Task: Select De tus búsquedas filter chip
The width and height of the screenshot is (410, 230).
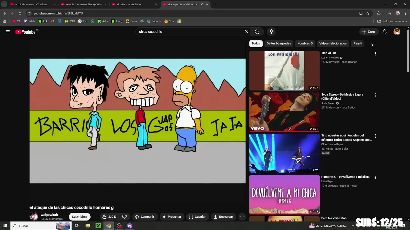Action: (x=279, y=43)
